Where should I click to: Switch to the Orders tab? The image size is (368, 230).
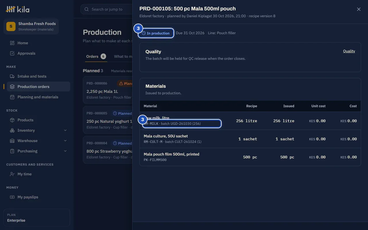[96, 56]
